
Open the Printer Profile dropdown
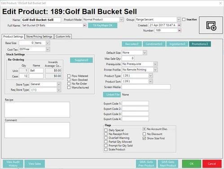(155, 70)
